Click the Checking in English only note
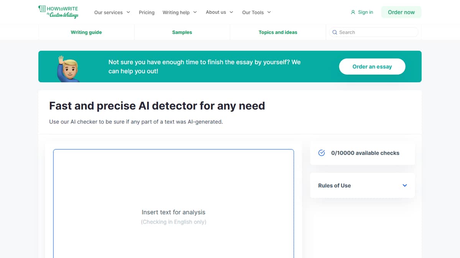Viewport: 460px width, 258px height. [174, 222]
